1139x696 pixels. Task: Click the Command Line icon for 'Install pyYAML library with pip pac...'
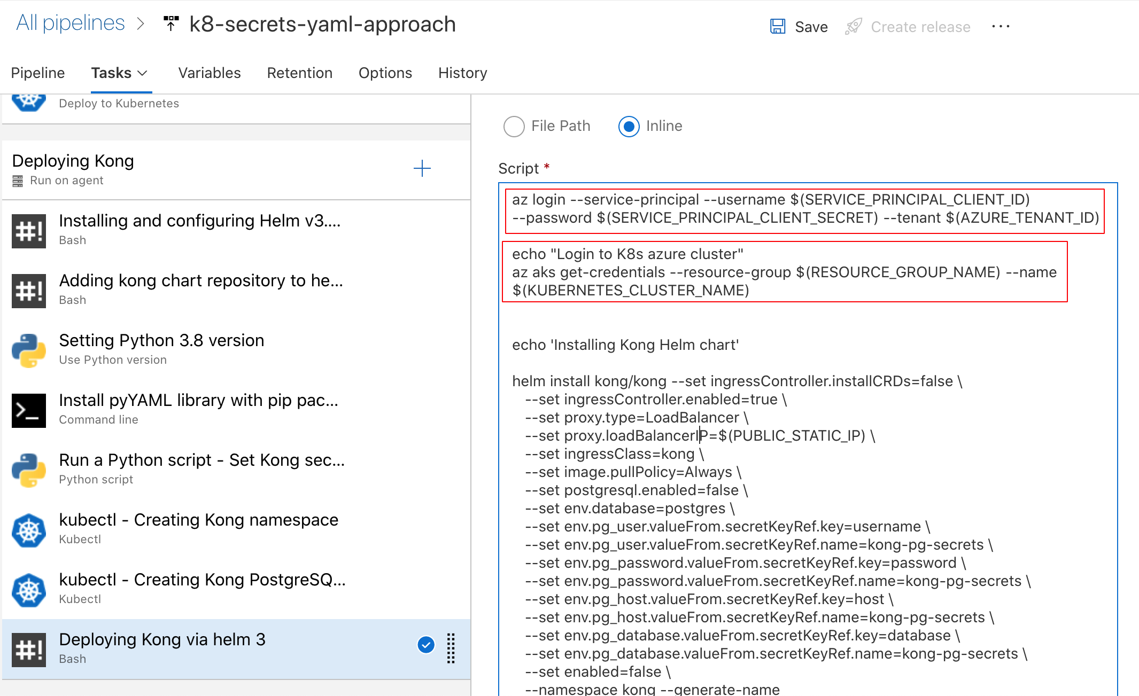coord(28,408)
